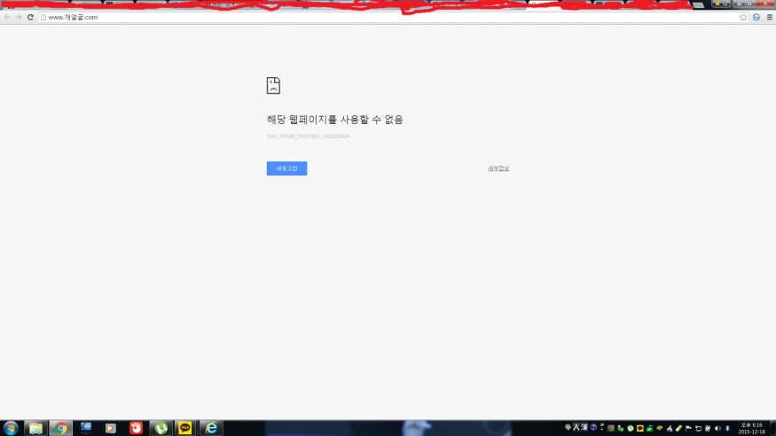The height and width of the screenshot is (436, 776).
Task: Click the browser back arrow
Action: click(x=7, y=17)
